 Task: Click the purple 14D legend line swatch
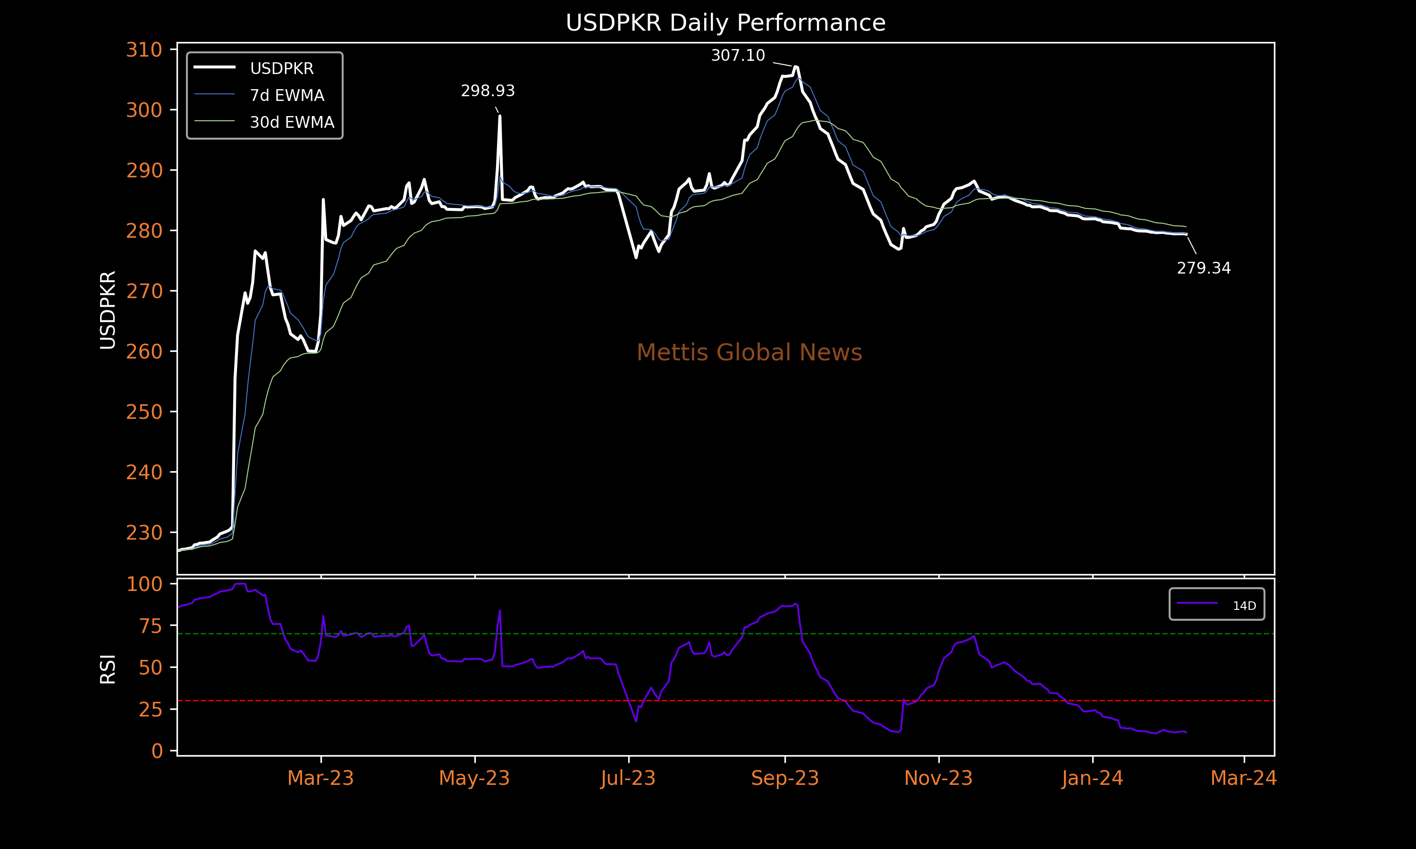pyautogui.click(x=1197, y=603)
